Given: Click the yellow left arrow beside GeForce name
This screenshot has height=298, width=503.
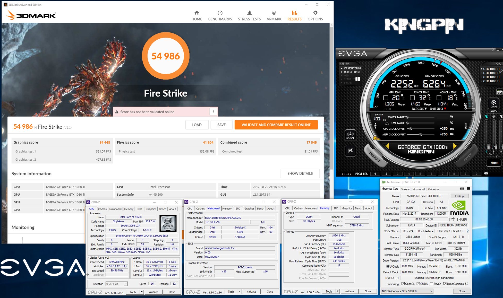Looking at the screenshot, I should (x=387, y=146).
